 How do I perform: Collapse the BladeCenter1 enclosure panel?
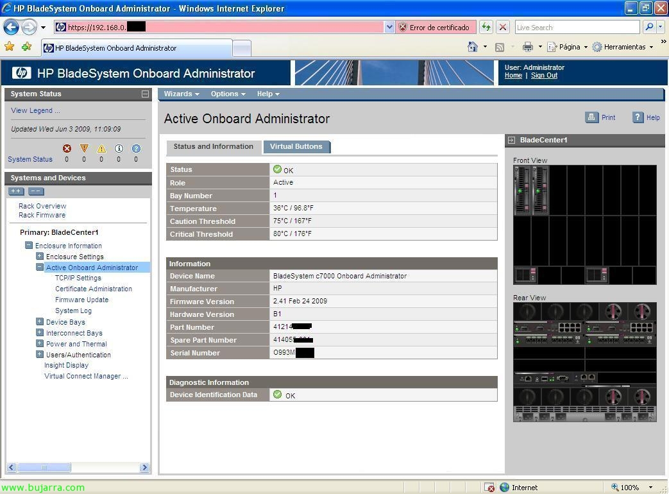click(511, 140)
